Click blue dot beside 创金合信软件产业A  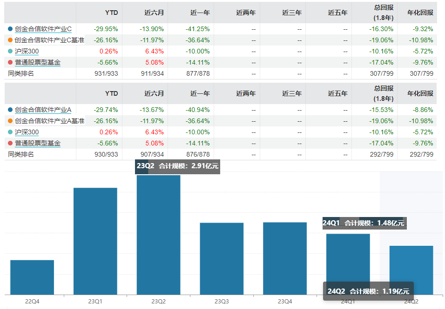(x=11, y=110)
